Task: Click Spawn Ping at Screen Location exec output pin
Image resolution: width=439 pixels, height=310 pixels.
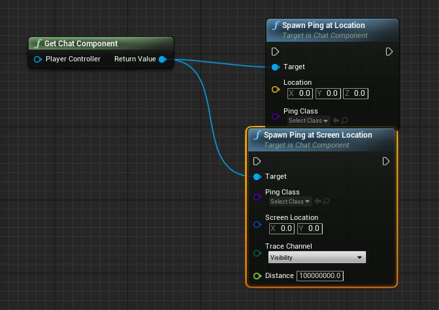Action: coord(386,161)
